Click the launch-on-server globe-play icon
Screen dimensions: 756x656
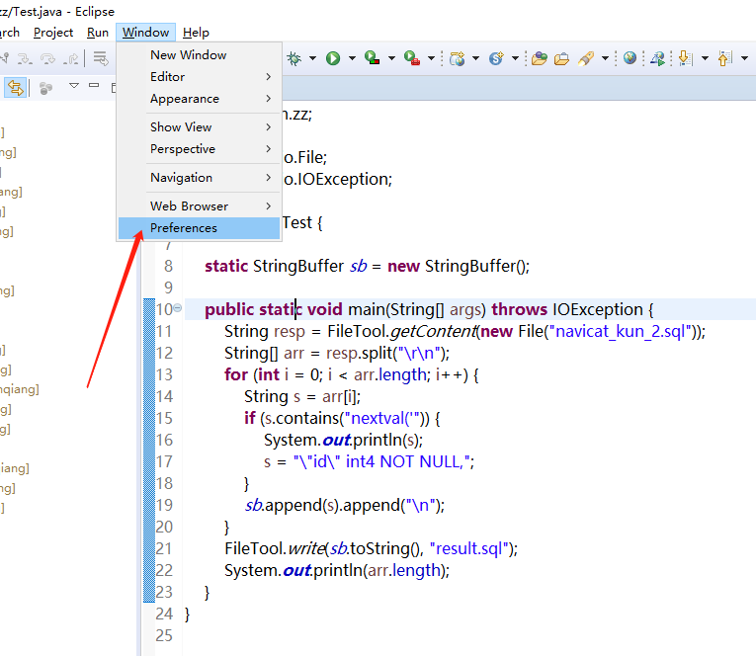pyautogui.click(x=657, y=59)
